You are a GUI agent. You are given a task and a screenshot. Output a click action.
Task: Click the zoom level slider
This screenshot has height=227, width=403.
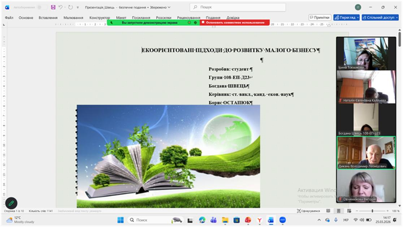point(372,211)
